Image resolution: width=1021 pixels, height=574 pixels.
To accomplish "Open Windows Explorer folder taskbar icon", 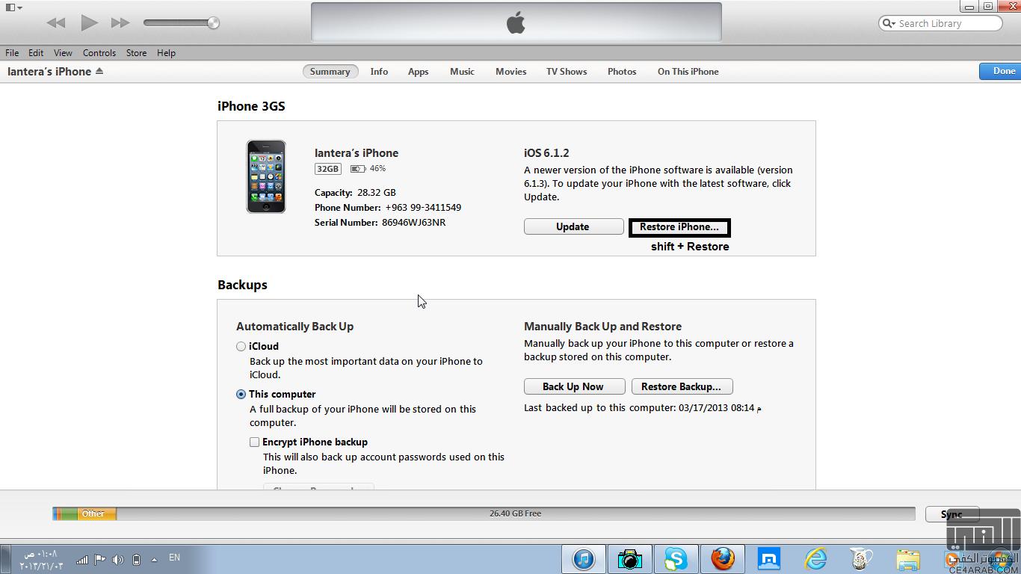I will [908, 559].
